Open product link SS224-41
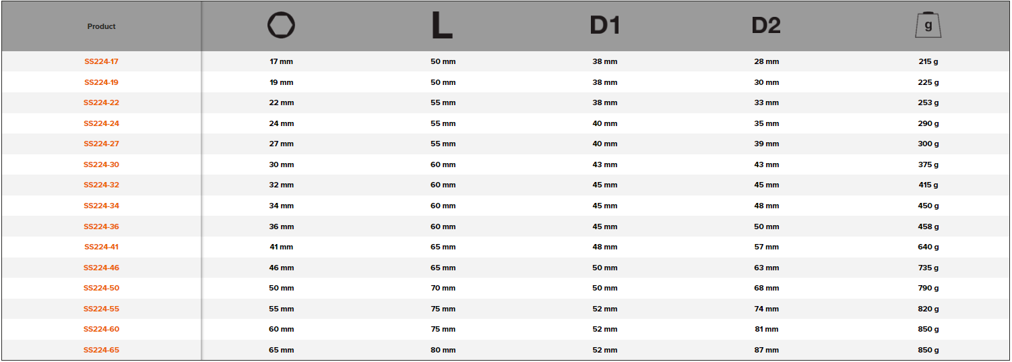1012x362 pixels. [x=101, y=247]
